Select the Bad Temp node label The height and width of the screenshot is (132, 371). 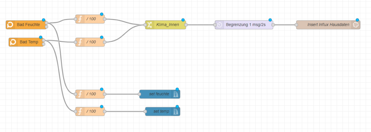[29, 42]
